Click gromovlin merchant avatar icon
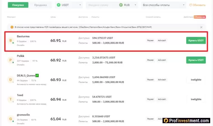Viewport: 213px width, 126px height. click(x=11, y=119)
